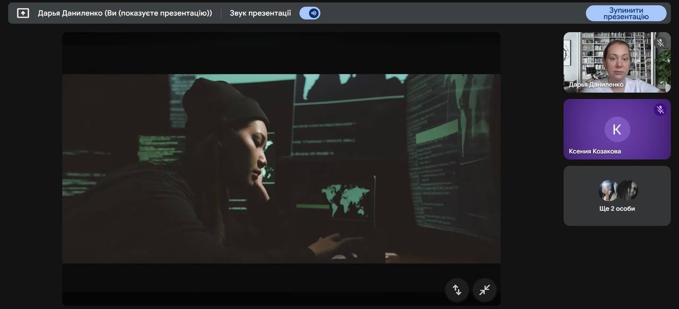
Task: Click muted mic icon on Ксения Козакова tile
Action: point(660,110)
